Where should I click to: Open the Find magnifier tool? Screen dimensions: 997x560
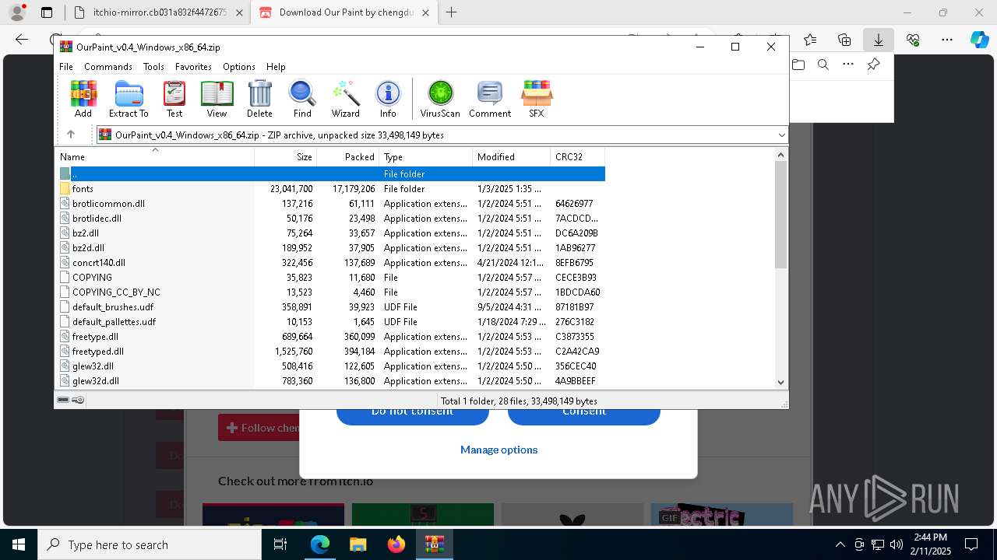[x=302, y=99]
